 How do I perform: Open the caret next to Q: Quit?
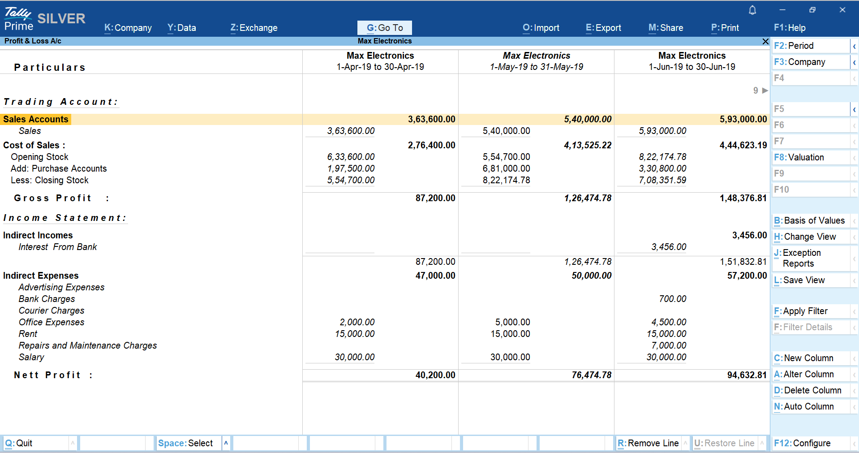(73, 443)
